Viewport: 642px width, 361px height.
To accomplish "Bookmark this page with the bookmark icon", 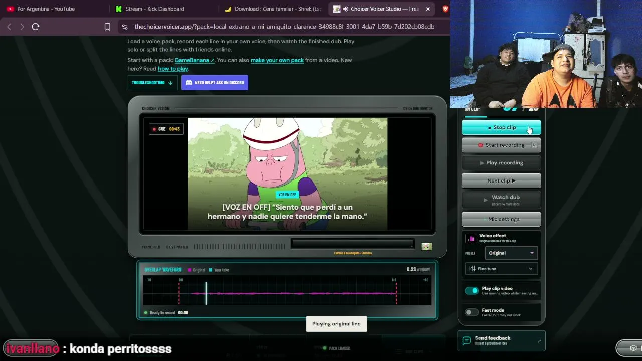I will 107,27.
